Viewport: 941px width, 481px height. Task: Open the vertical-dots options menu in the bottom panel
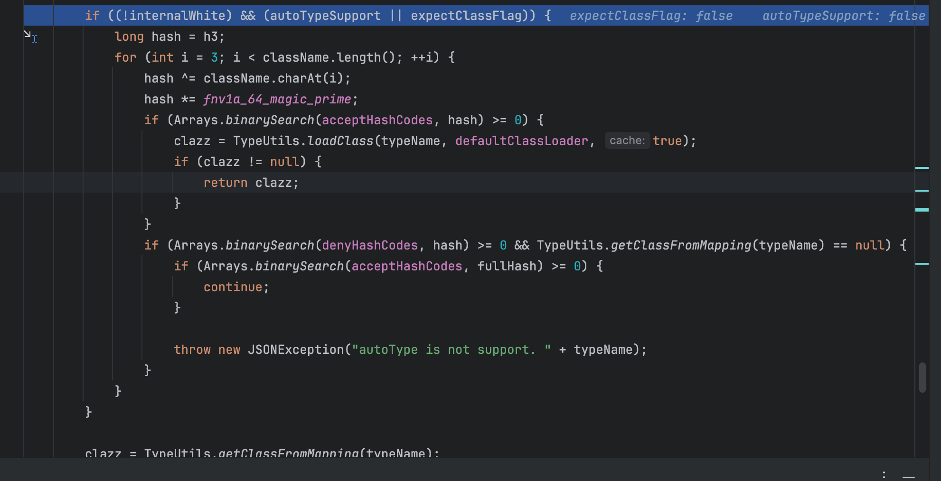pyautogui.click(x=884, y=475)
